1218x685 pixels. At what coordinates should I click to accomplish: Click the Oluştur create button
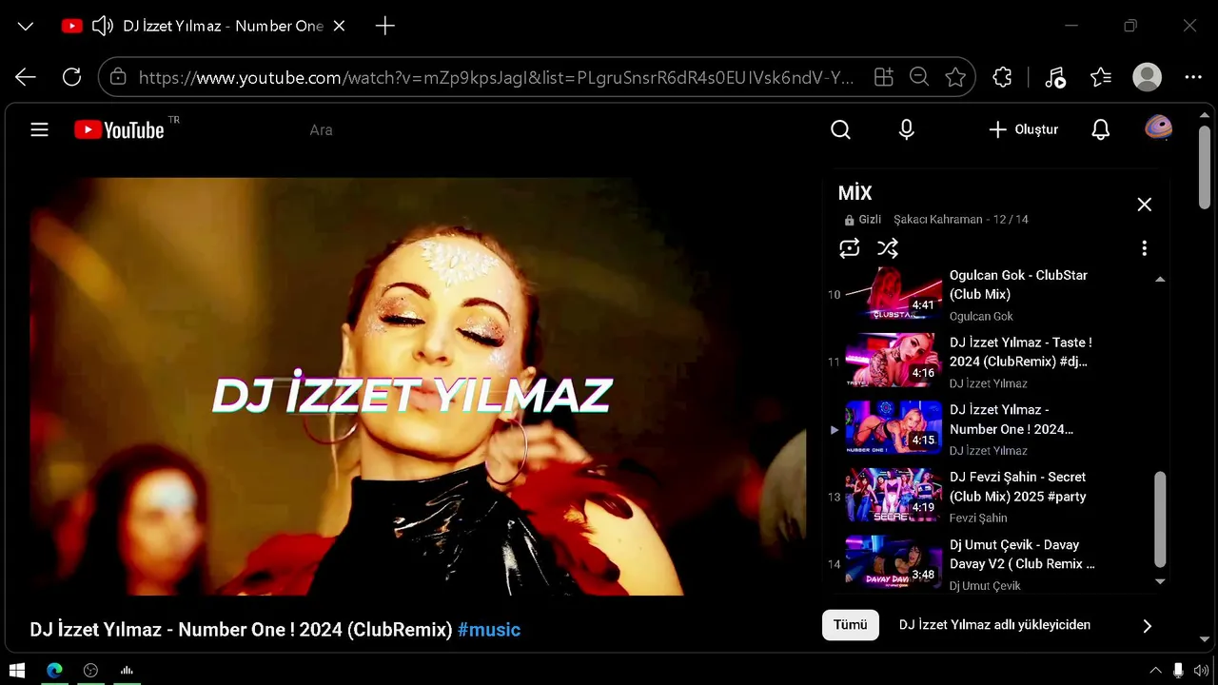tap(1024, 129)
